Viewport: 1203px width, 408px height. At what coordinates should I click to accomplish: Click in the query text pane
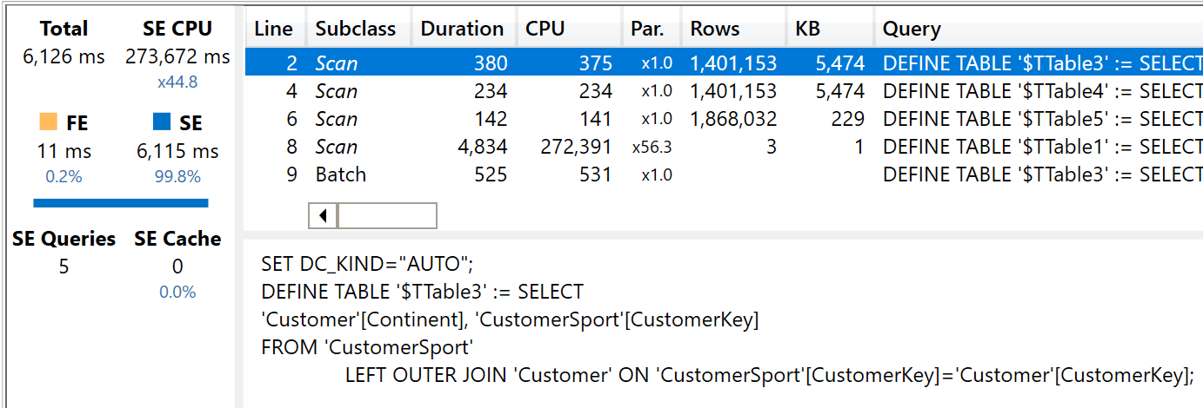click(x=724, y=321)
